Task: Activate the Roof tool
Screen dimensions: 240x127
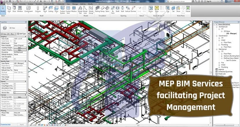Action: [45, 9]
